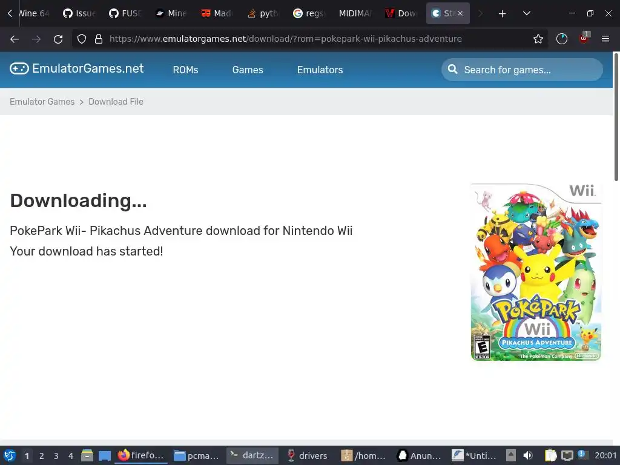Switch to the Mad tab
Screen dimensions: 620x465
(x=217, y=13)
